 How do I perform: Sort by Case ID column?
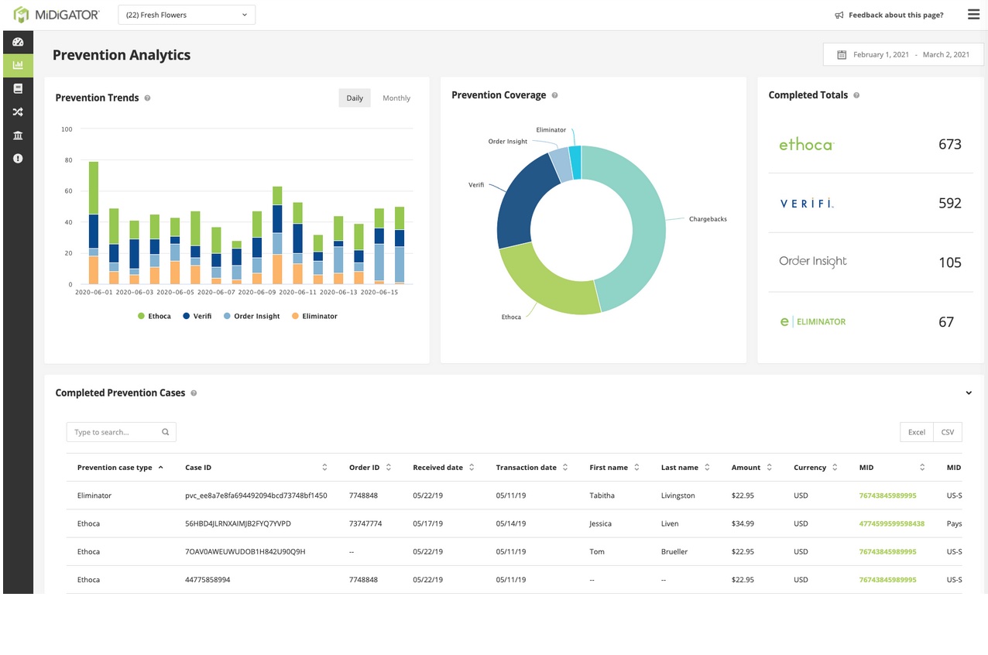[256, 468]
